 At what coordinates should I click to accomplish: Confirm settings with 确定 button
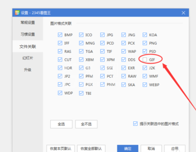tap(127, 149)
